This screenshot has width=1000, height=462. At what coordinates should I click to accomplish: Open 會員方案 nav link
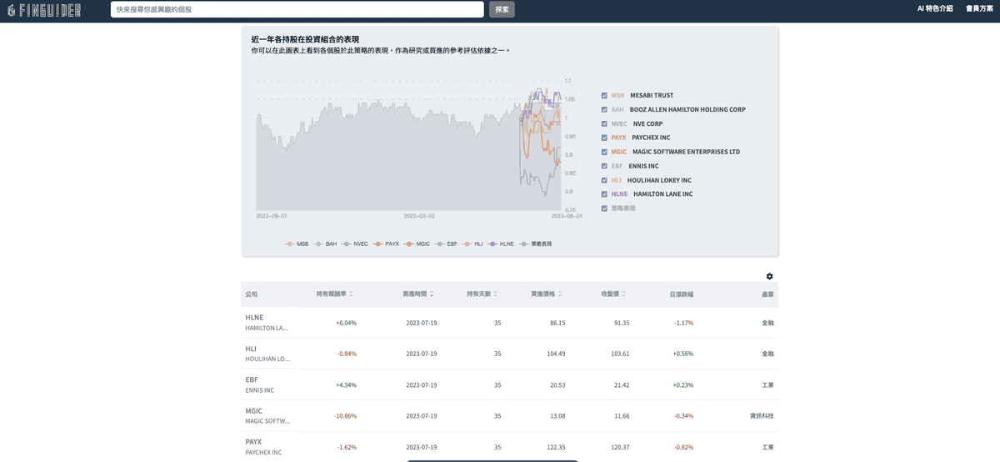pyautogui.click(x=979, y=8)
